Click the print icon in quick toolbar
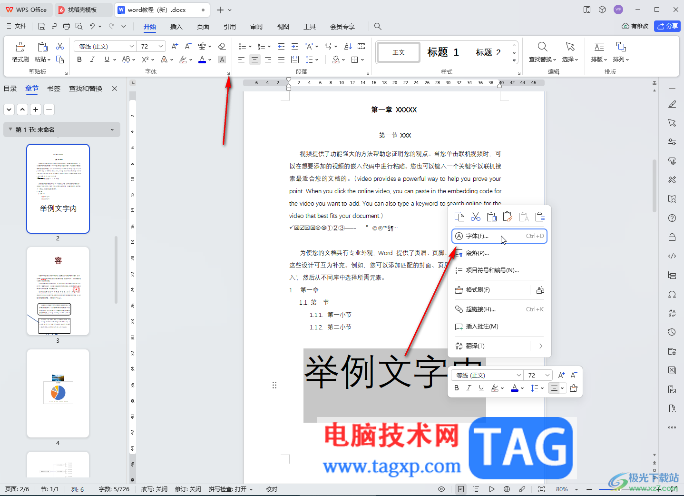The image size is (684, 496). point(67,27)
